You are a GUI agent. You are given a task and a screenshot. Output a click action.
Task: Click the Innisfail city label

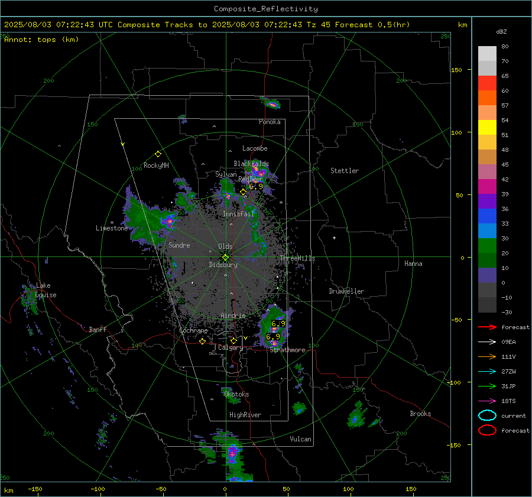pyautogui.click(x=238, y=214)
